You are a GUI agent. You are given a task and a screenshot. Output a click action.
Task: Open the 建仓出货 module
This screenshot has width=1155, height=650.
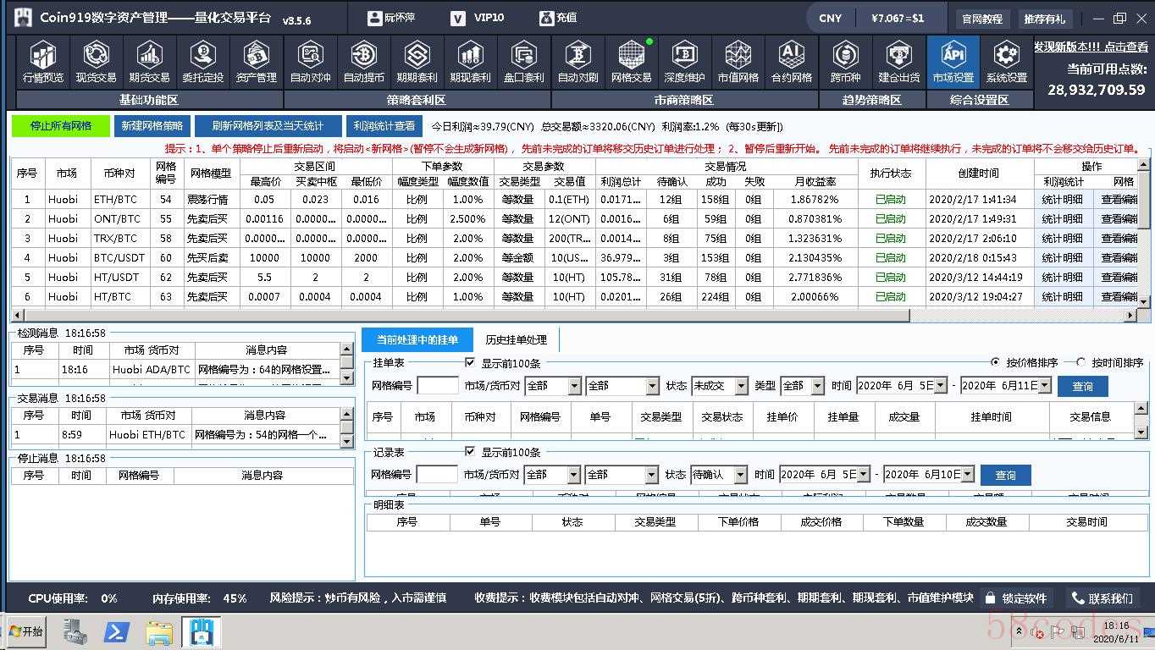(898, 62)
